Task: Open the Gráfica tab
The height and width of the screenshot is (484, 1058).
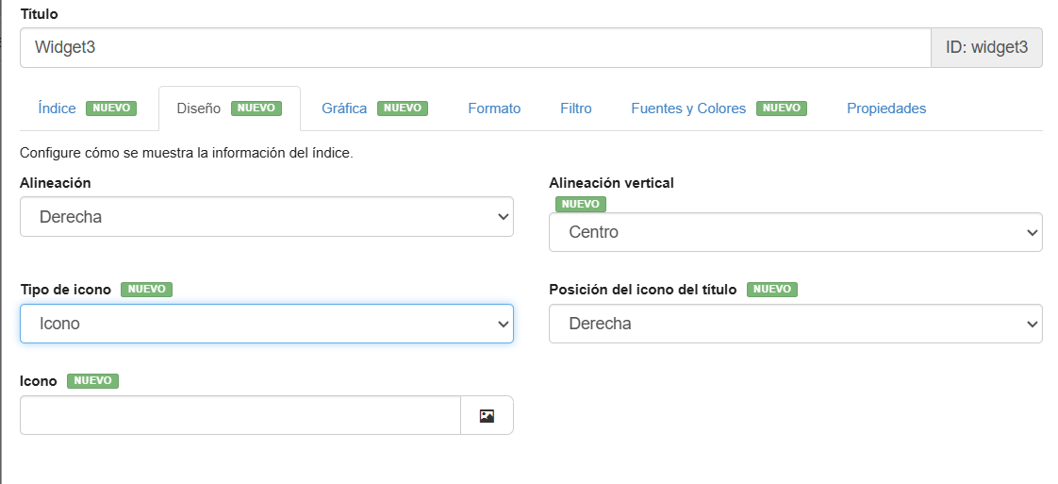Action: (x=344, y=108)
